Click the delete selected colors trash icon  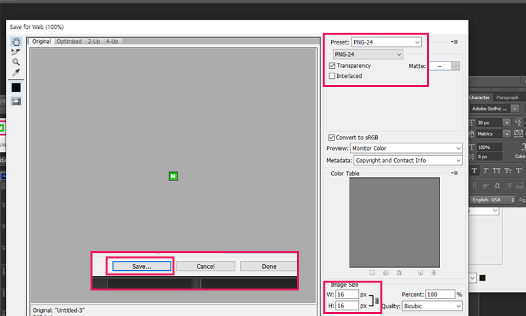pos(434,273)
